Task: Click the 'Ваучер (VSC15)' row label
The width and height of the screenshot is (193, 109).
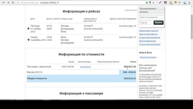Action: click(35, 72)
